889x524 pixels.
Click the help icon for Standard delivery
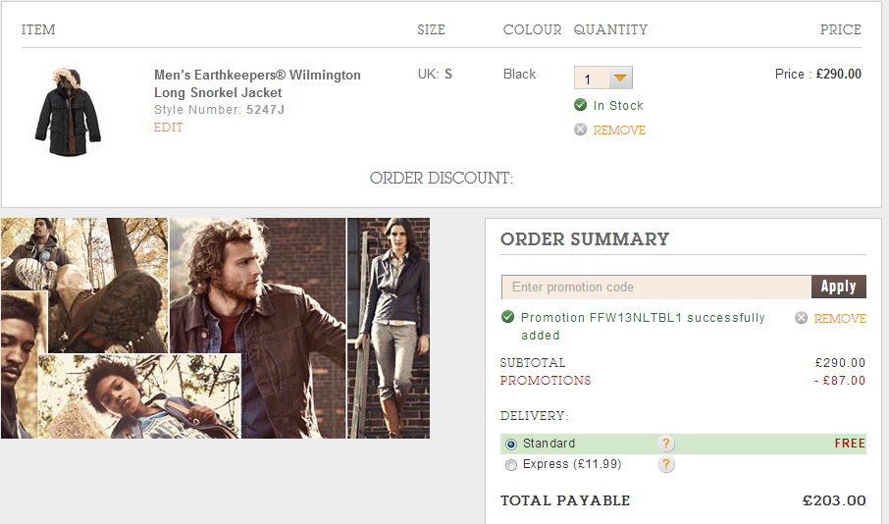pos(666,444)
